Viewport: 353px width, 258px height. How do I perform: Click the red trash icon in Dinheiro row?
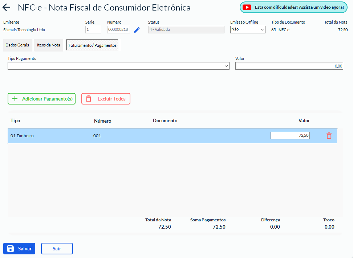(329, 136)
